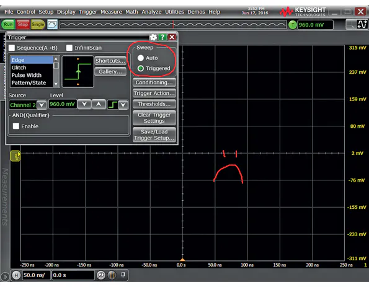Viewport: 369px width, 287px height.
Task: Start acquisition with the Run button
Action: point(8,24)
